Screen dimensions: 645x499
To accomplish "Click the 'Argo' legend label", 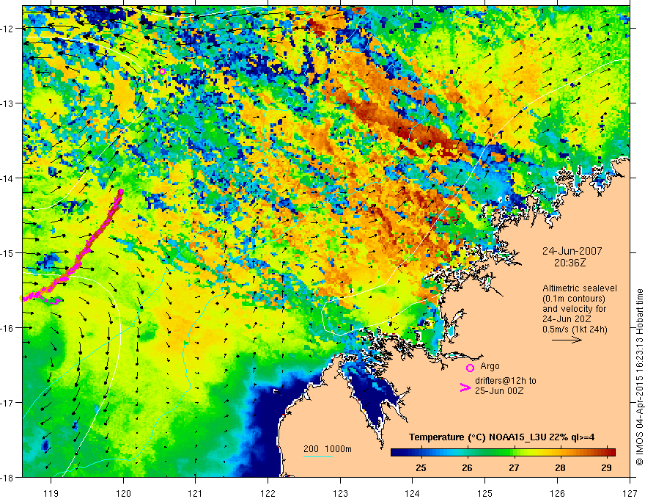I will click(x=490, y=366).
